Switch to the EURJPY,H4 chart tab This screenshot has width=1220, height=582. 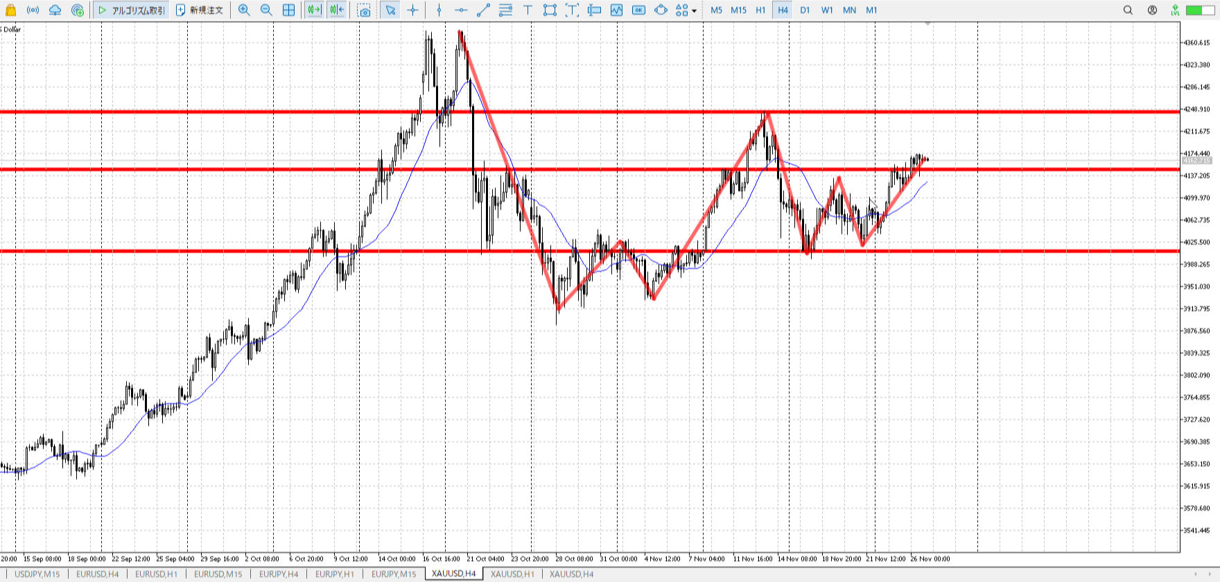(279, 574)
